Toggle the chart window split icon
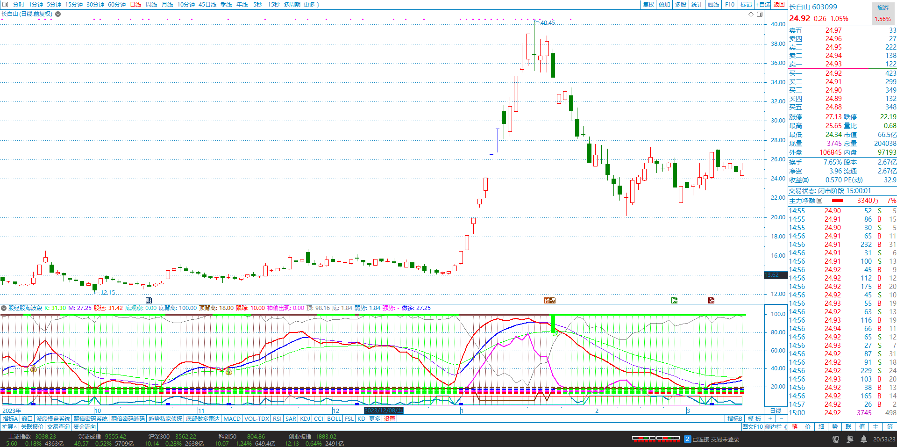 [760, 14]
